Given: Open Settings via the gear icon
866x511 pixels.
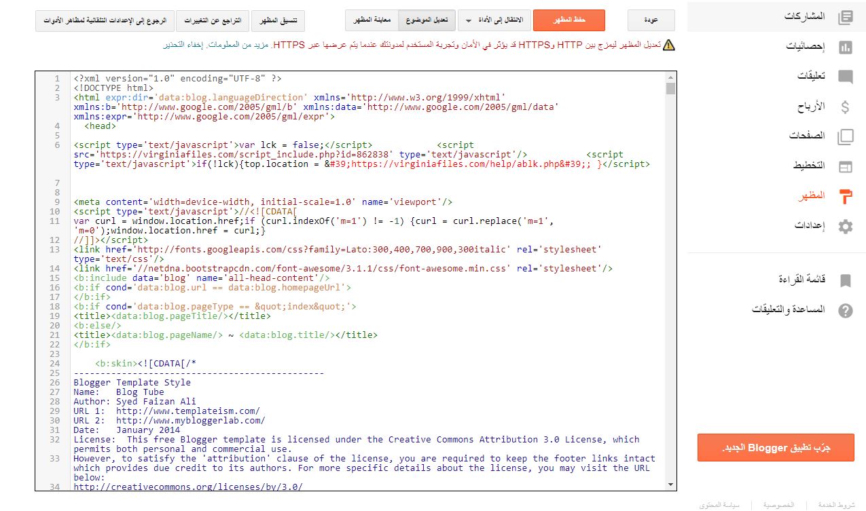Looking at the screenshot, I should point(845,227).
